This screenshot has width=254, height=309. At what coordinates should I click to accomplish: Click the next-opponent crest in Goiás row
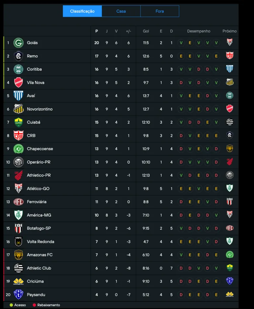click(x=229, y=43)
